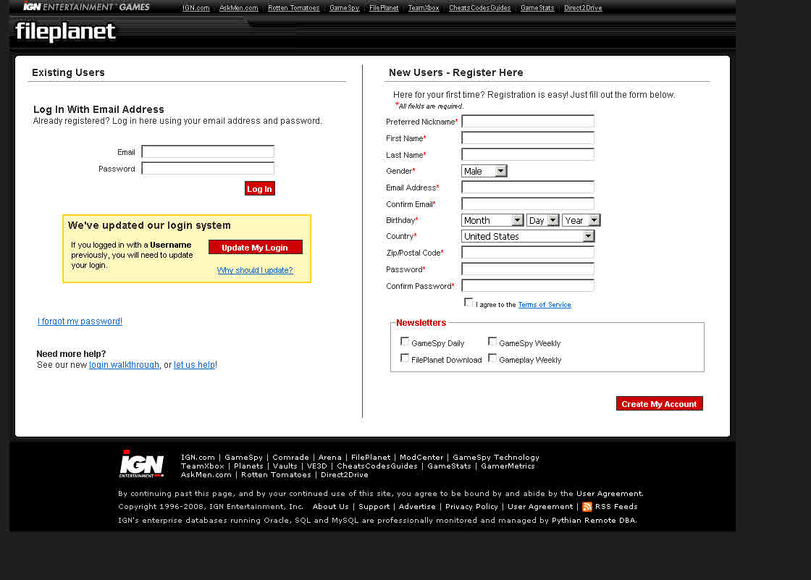
Task: Open the footer Advertise link
Action: coord(417,507)
